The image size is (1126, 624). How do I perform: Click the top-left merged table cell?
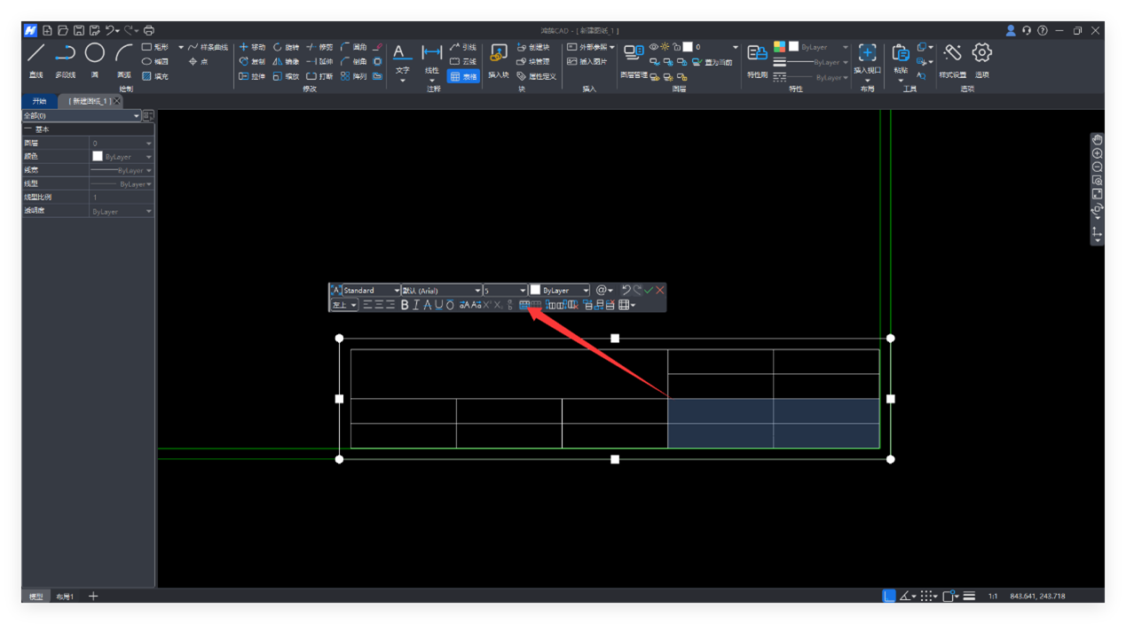point(508,373)
